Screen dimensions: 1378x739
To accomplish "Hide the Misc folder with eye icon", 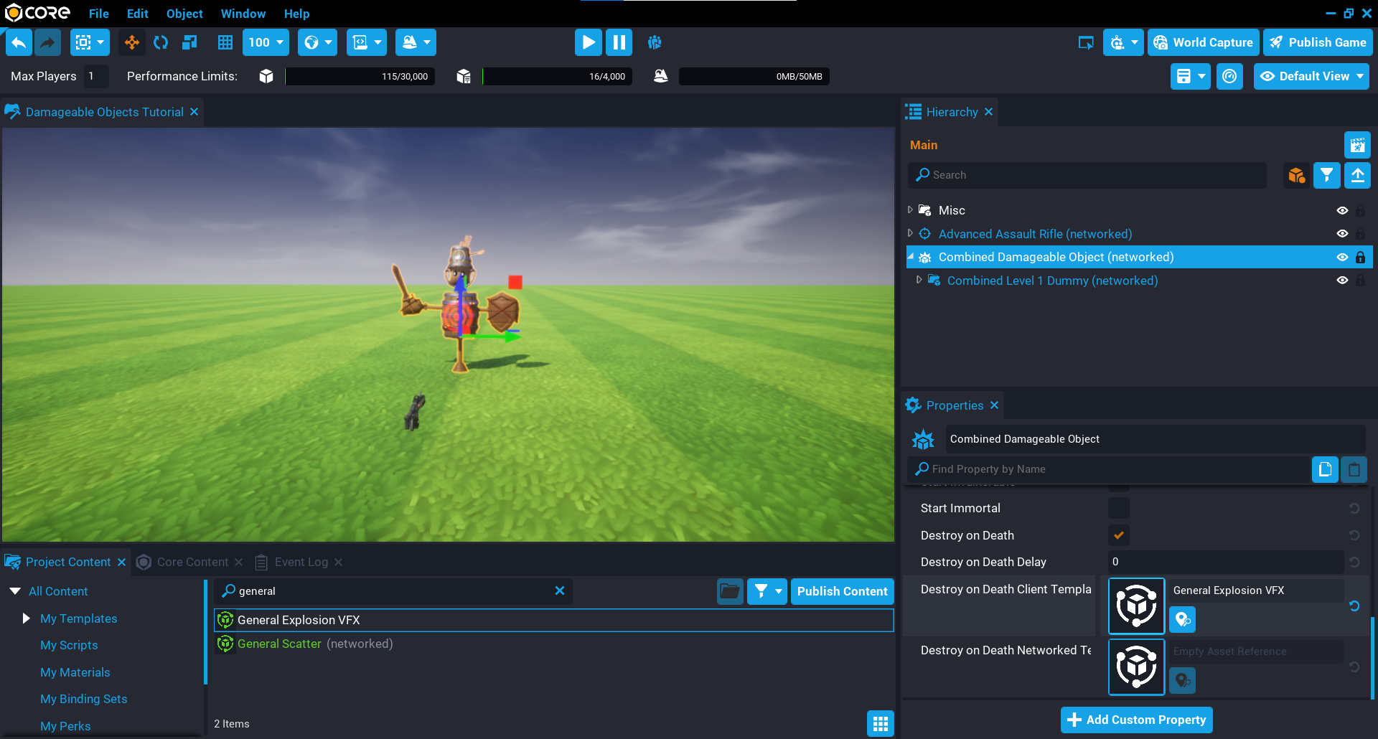I will (x=1342, y=210).
